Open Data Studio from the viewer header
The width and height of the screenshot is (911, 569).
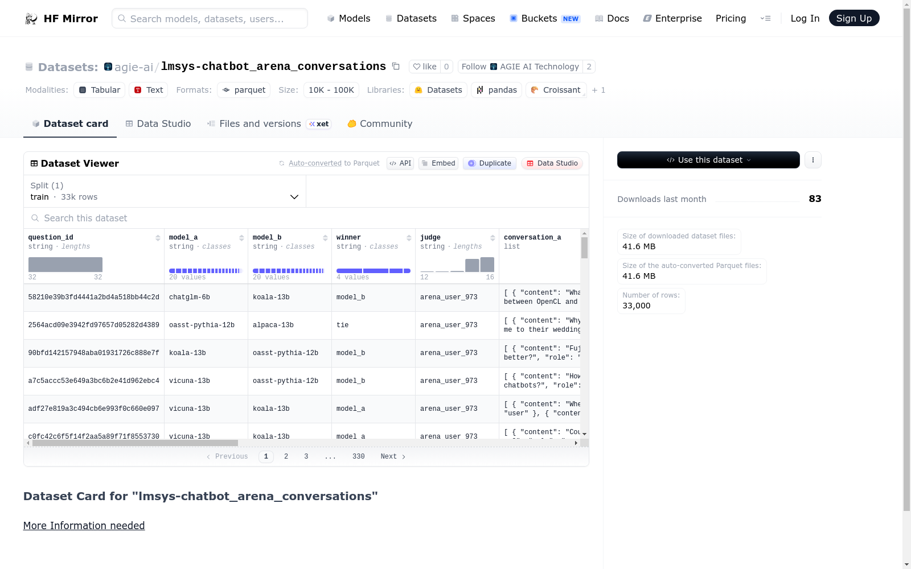pos(552,163)
